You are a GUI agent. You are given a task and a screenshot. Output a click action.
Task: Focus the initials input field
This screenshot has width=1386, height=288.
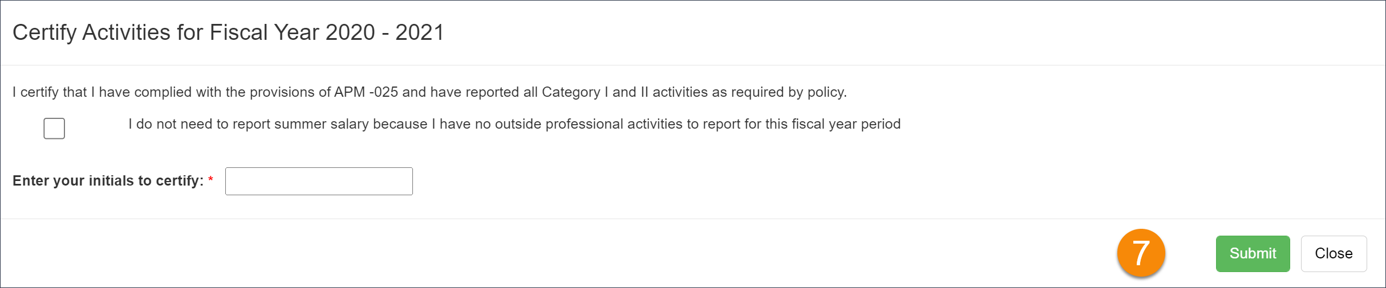319,181
